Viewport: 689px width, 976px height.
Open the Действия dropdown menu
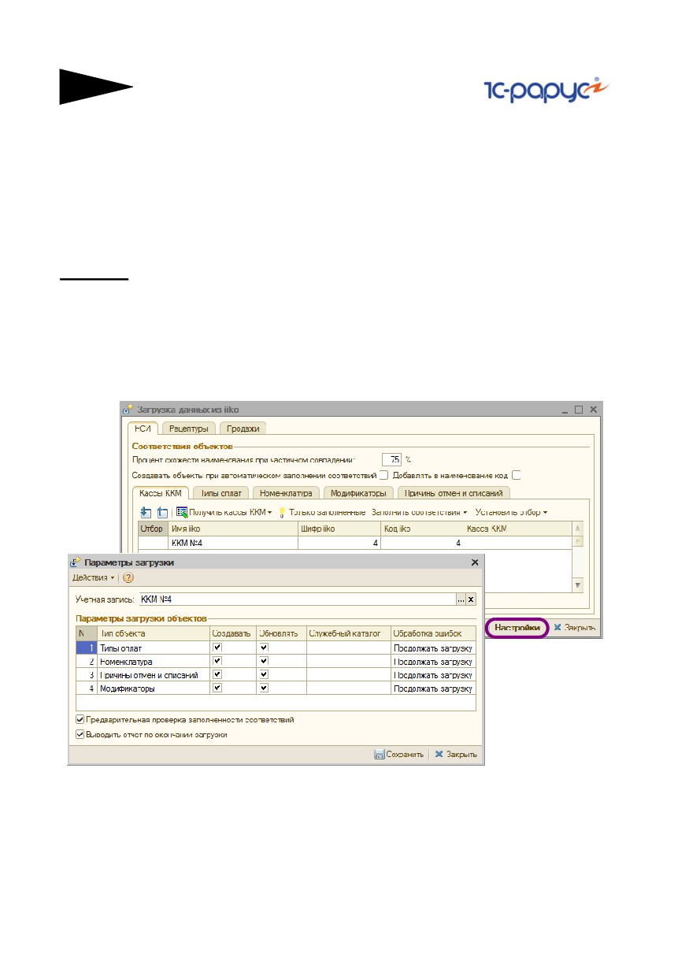click(93, 577)
